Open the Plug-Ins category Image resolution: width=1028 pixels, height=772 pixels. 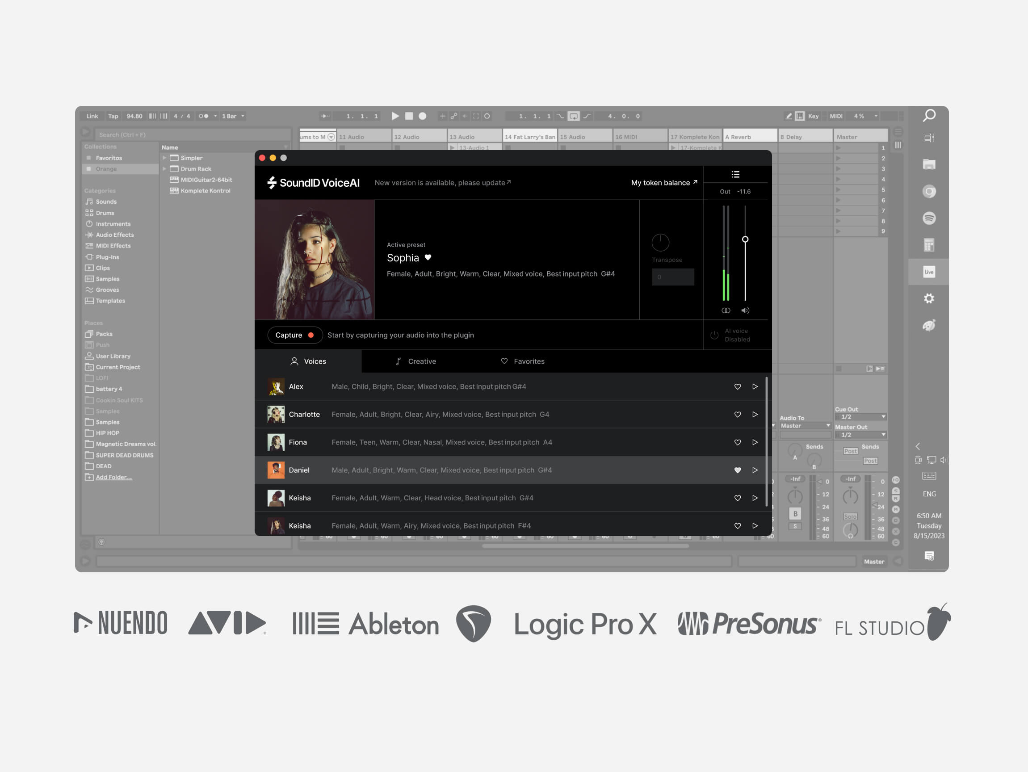click(x=107, y=257)
